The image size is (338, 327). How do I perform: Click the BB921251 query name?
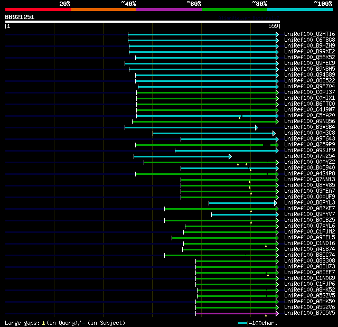click(x=20, y=17)
